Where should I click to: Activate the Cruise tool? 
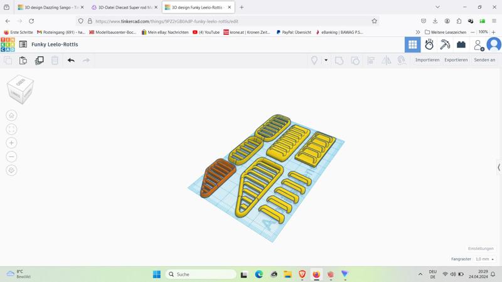pos(402,60)
